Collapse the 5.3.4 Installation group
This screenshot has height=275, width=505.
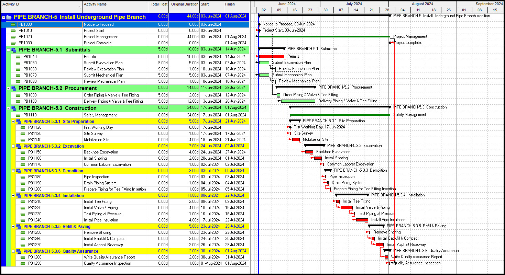click(x=13, y=196)
